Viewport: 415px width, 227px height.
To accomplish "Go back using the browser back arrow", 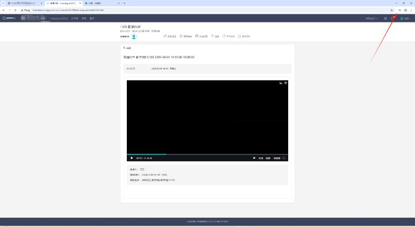I will [x=3, y=10].
